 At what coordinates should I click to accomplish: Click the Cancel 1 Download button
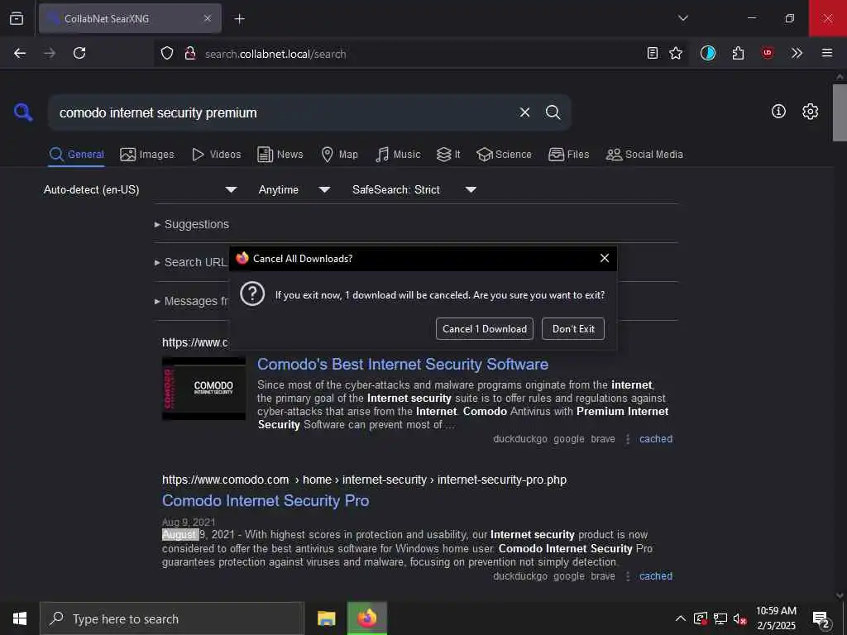click(x=485, y=329)
